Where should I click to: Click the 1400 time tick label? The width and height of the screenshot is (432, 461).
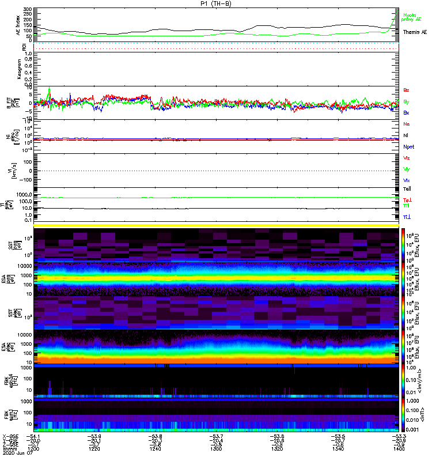click(x=399, y=449)
